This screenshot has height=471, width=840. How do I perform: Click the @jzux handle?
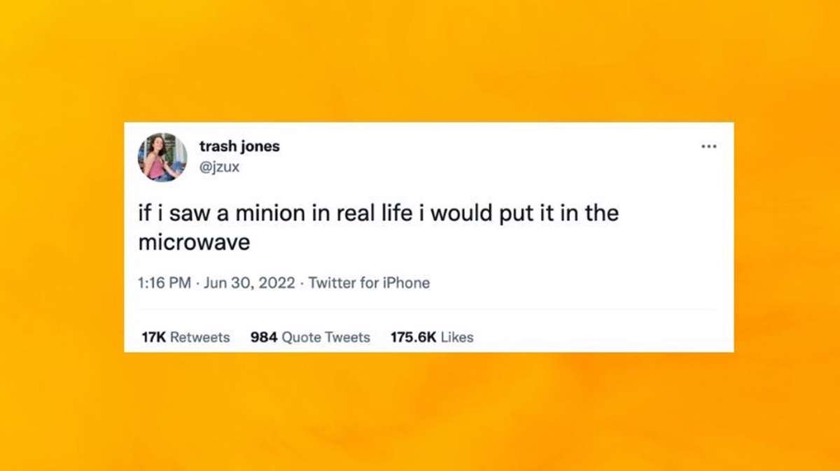(x=219, y=167)
